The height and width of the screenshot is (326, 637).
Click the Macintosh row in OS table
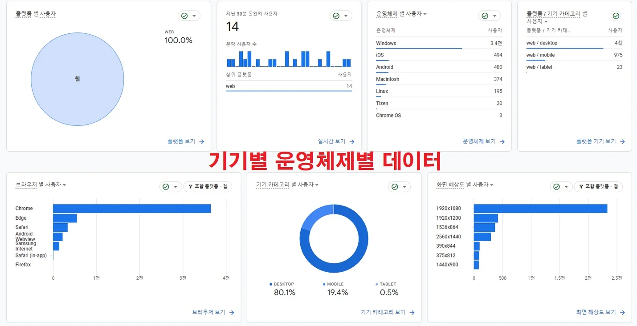(x=439, y=79)
